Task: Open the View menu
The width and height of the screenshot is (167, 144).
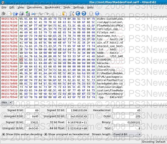Action: [21, 7]
